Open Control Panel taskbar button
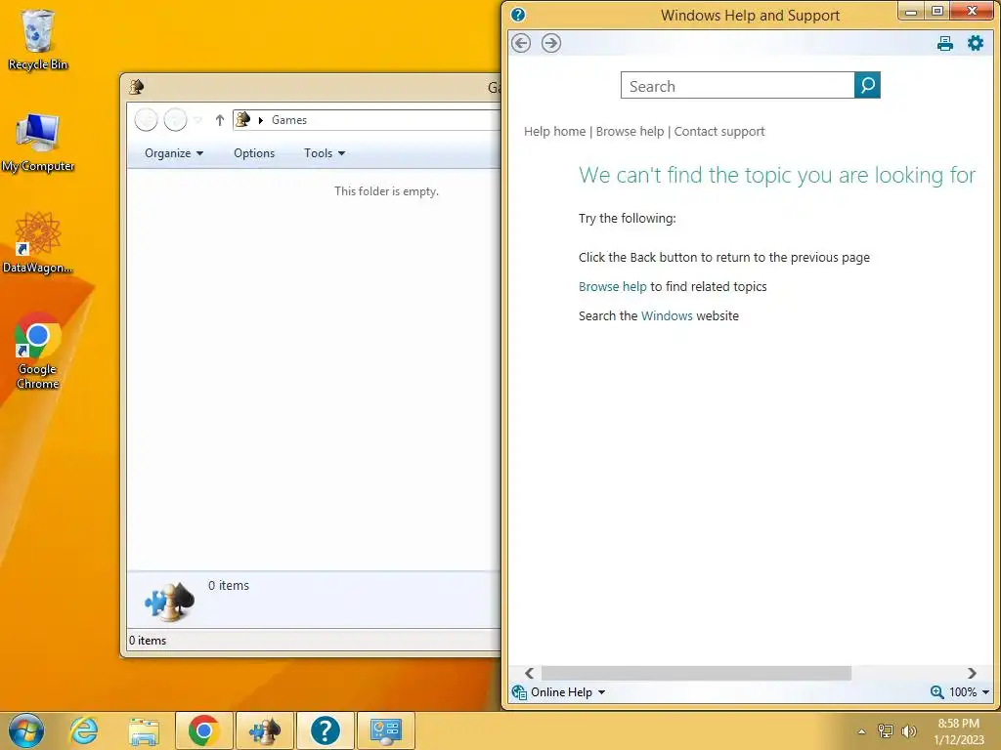The width and height of the screenshot is (1001, 750). 385,730
